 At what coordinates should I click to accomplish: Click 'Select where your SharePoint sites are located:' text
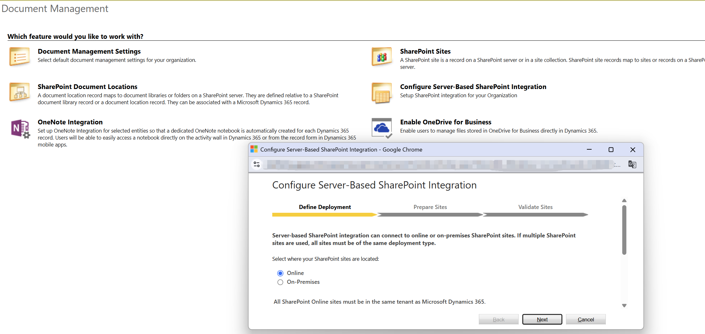pos(326,259)
